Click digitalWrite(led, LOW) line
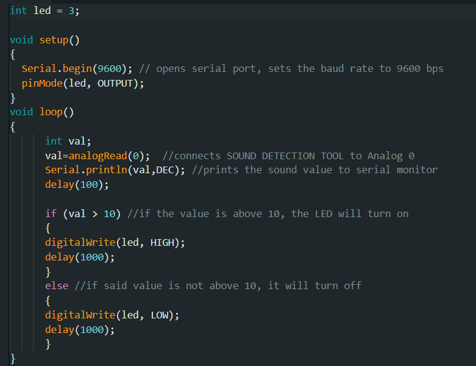Screen dimensions: 476x366 pyautogui.click(x=112, y=315)
